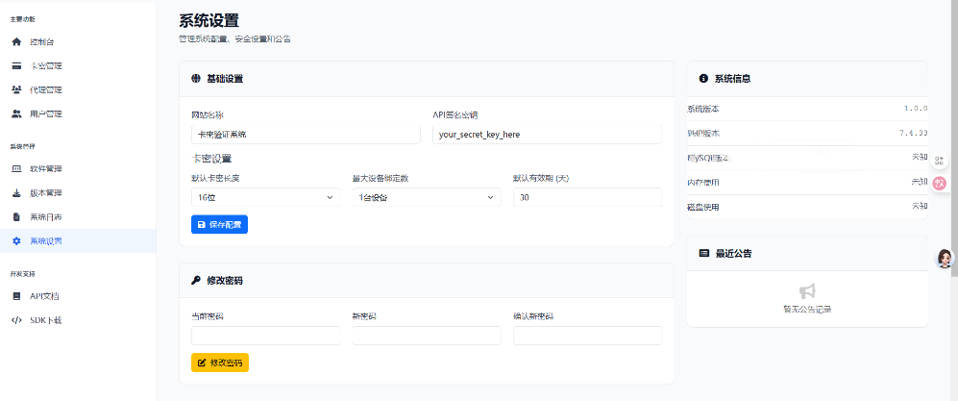Viewport: 958px width, 401px height.
Task: Click the floating avatar assistant icon
Action: click(x=945, y=258)
